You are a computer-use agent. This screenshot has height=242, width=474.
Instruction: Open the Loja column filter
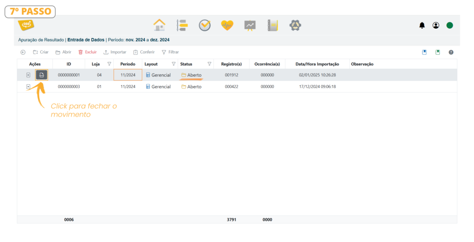109,64
